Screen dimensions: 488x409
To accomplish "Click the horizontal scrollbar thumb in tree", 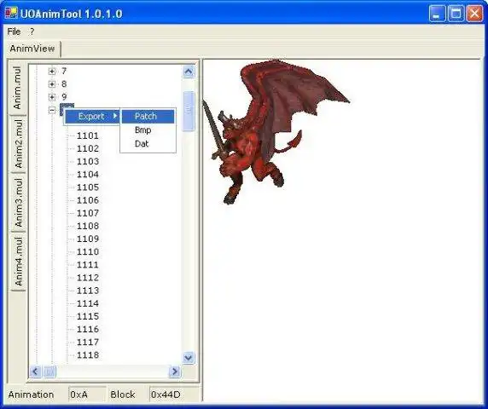I will point(49,372).
